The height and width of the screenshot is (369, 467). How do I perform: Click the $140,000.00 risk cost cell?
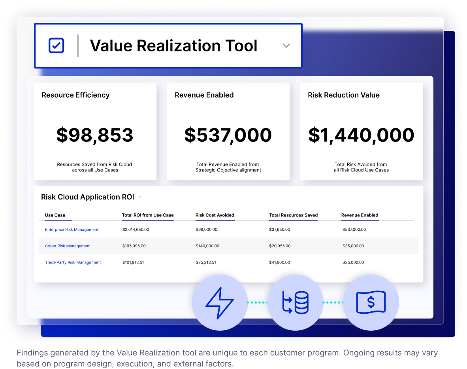207,246
